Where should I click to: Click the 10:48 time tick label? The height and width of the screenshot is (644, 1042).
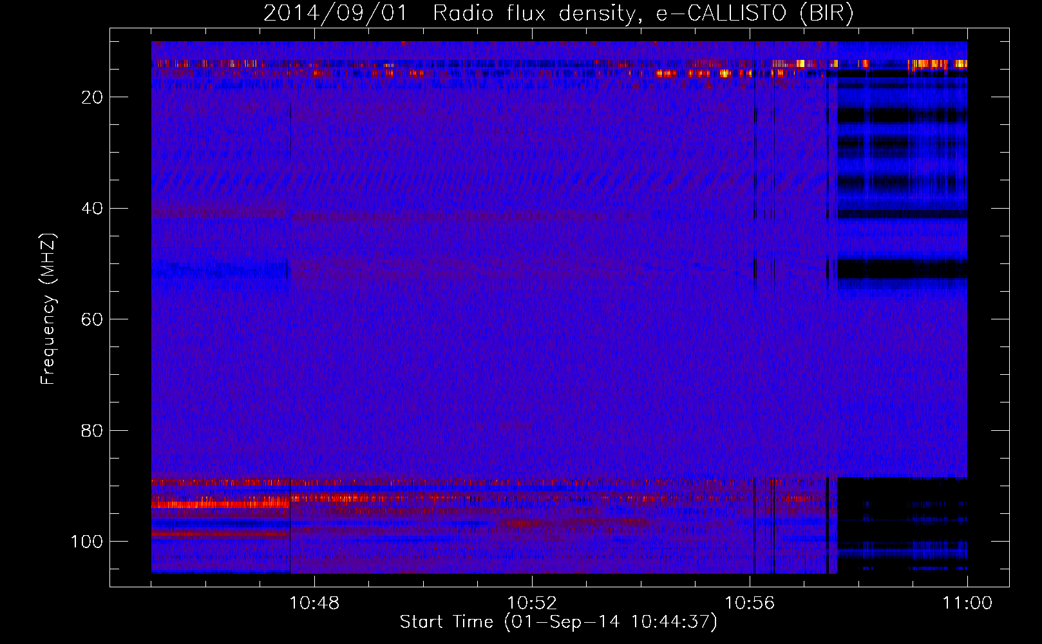(314, 603)
